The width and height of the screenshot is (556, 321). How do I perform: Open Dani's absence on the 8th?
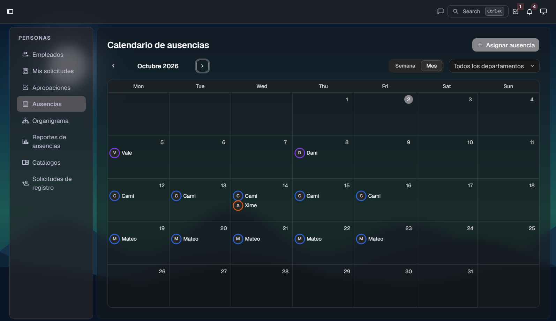coord(306,153)
